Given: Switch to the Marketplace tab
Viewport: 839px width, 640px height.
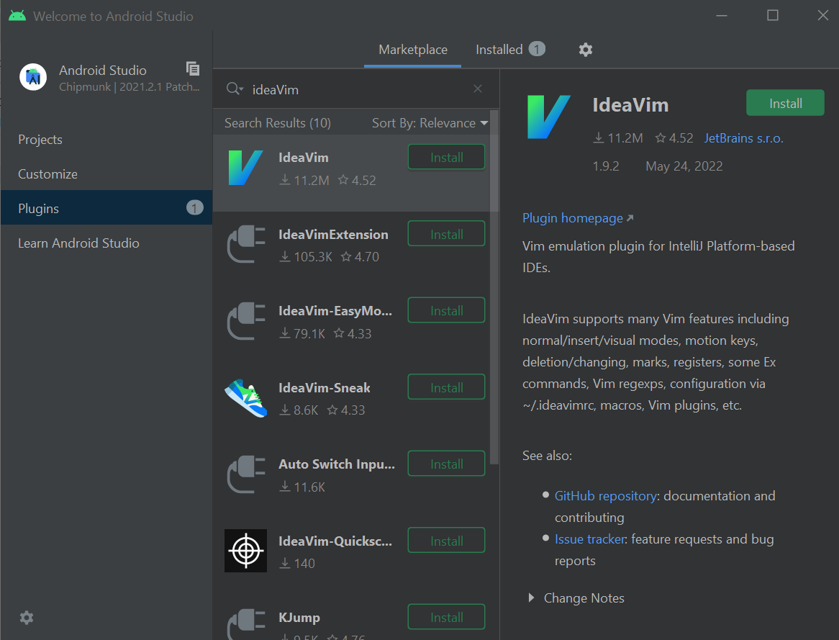Looking at the screenshot, I should 412,50.
